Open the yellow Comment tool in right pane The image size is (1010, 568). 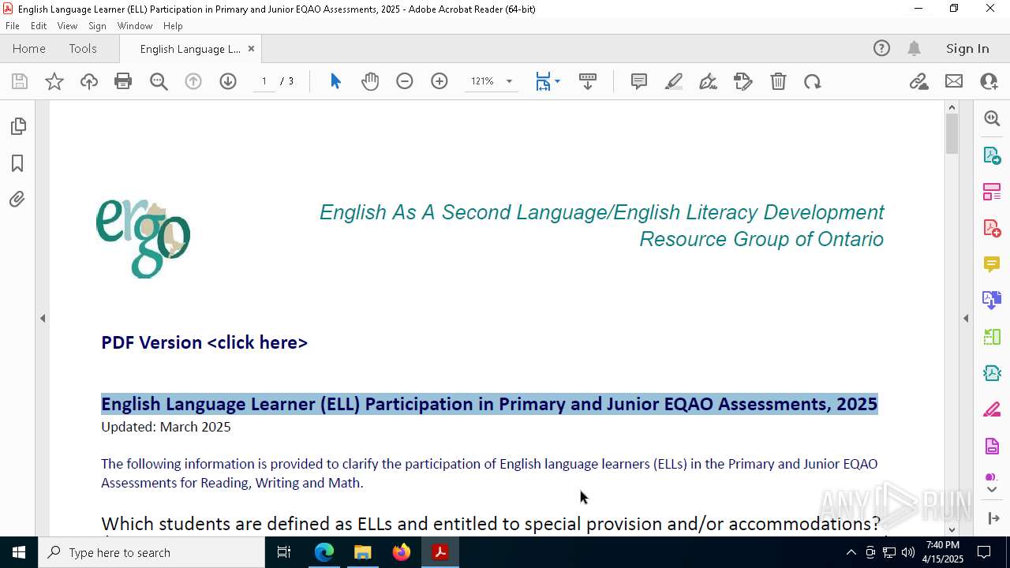coord(992,264)
